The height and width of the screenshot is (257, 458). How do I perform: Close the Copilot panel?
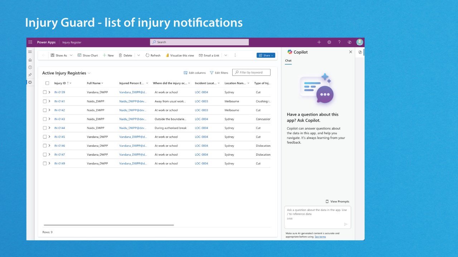(x=351, y=52)
